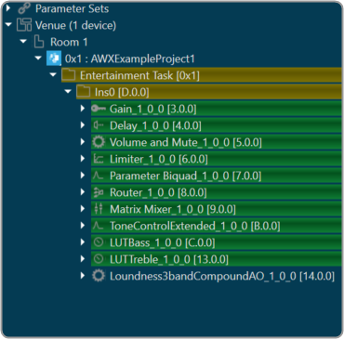
Task: Select Entertainment Task [0x1] label
Action: click(x=139, y=75)
